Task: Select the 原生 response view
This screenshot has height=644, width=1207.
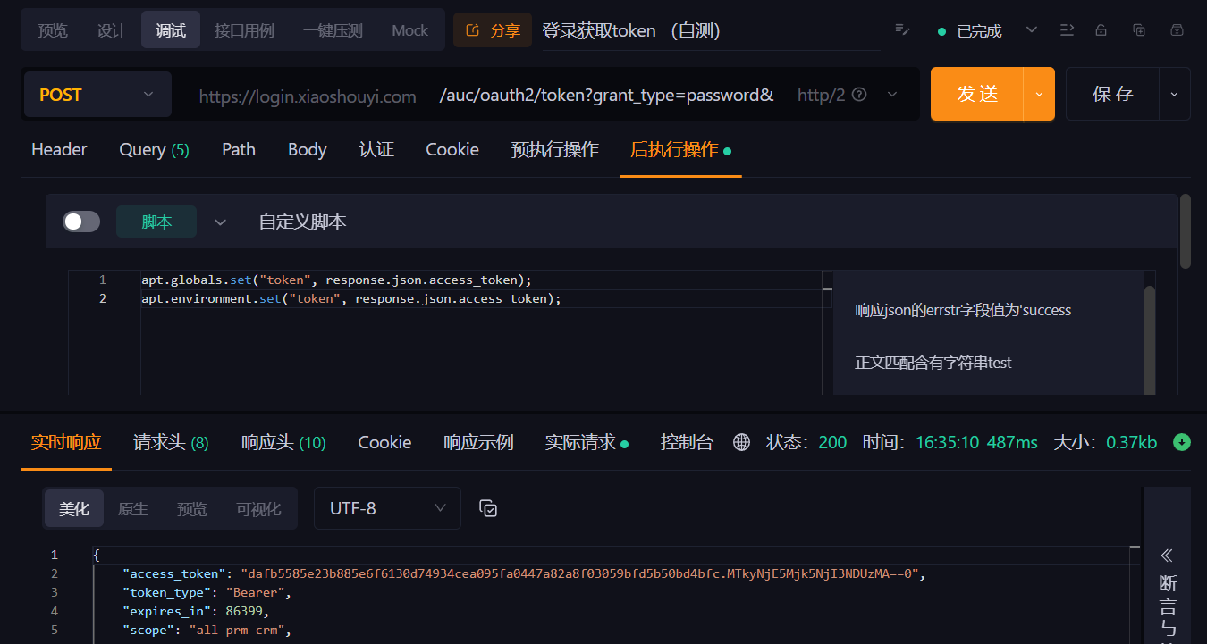Action: 133,508
